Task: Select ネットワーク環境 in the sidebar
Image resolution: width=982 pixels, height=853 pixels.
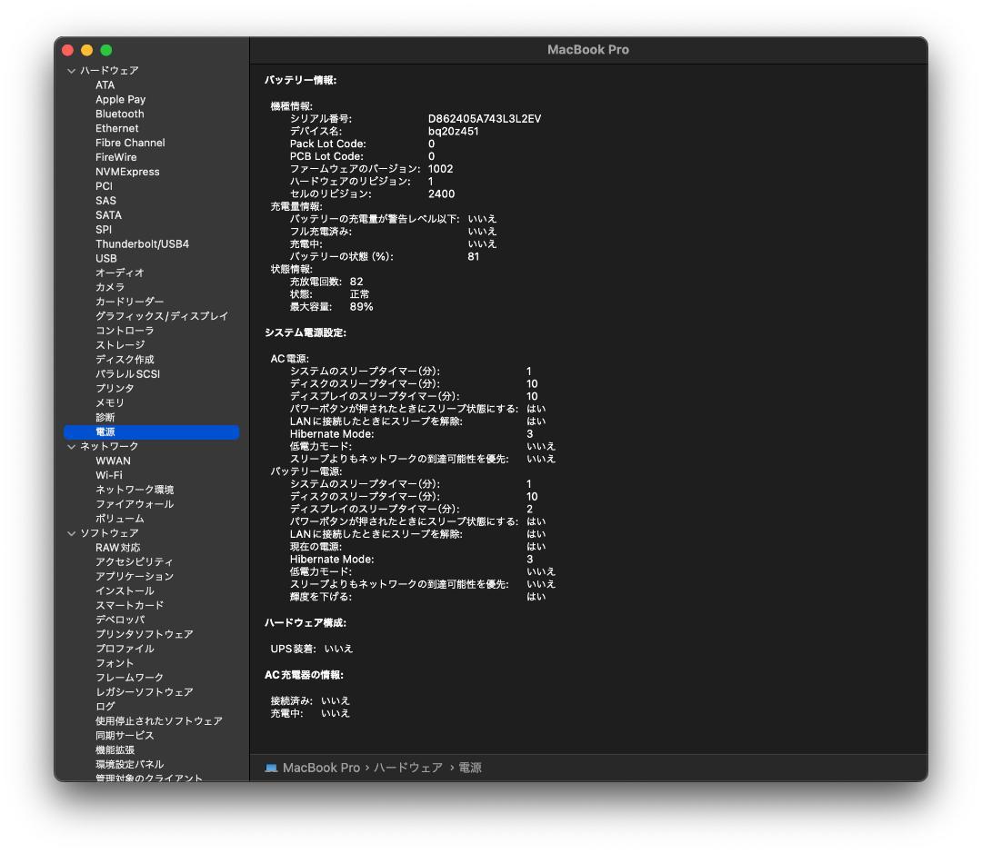Action: click(135, 490)
